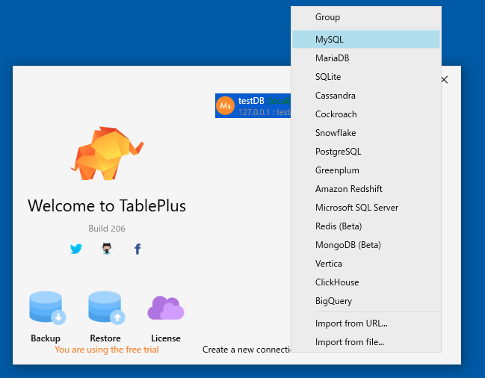
Task: Select ClickHouse connection type
Action: (x=366, y=282)
